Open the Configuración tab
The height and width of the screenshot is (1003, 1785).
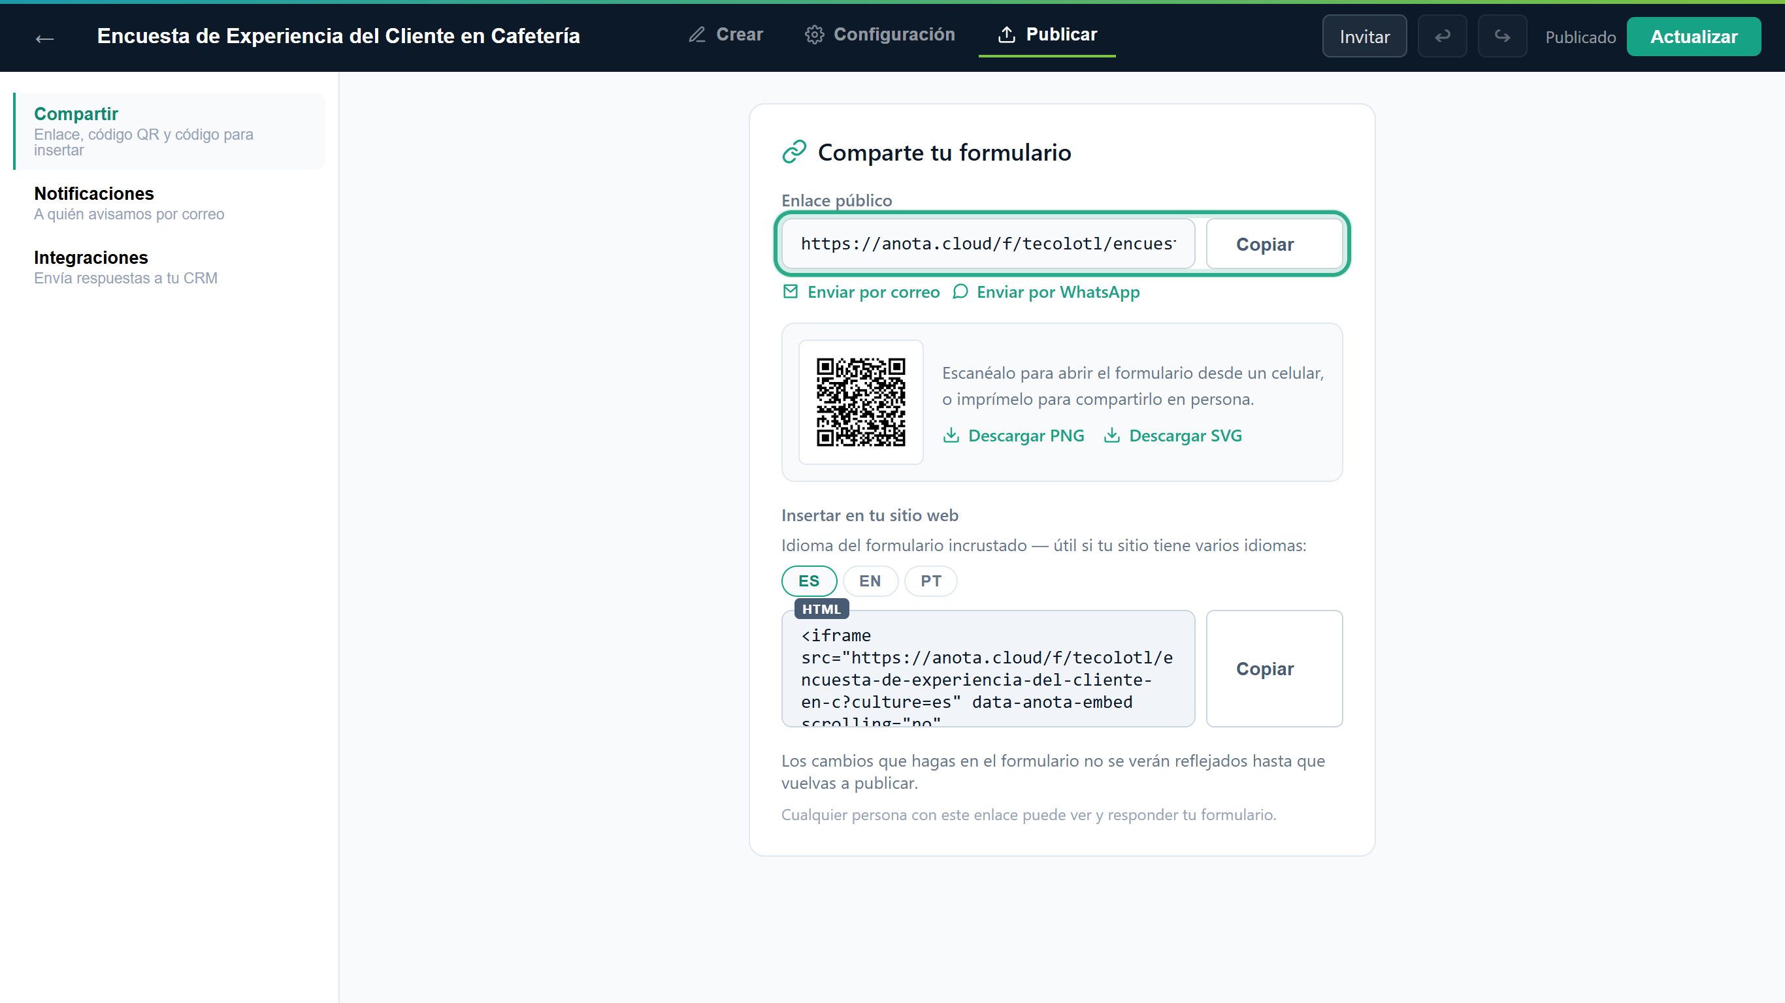pos(880,35)
